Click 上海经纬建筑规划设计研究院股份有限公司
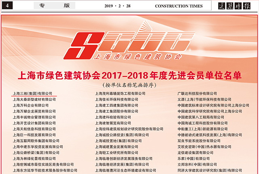 click(x=129, y=129)
